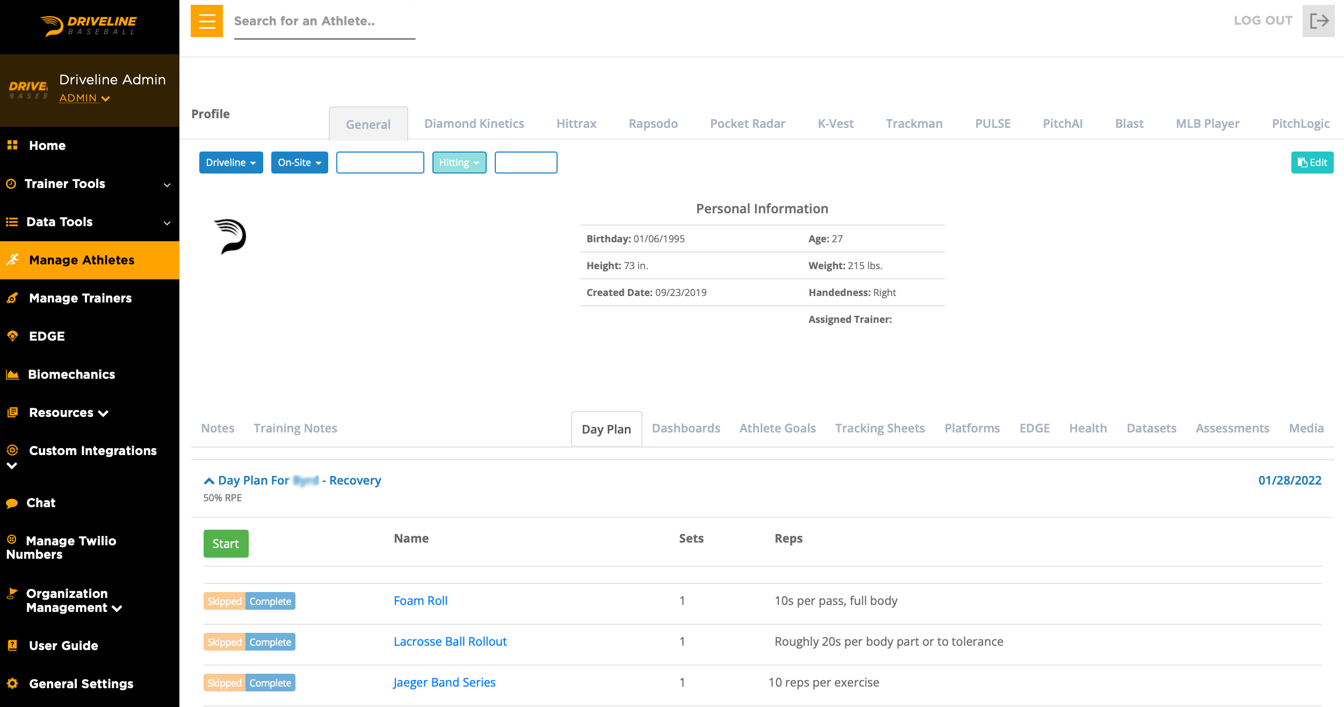Click the Biomechanics chart icon
Viewport: 1344px width, 707px height.
coord(12,374)
